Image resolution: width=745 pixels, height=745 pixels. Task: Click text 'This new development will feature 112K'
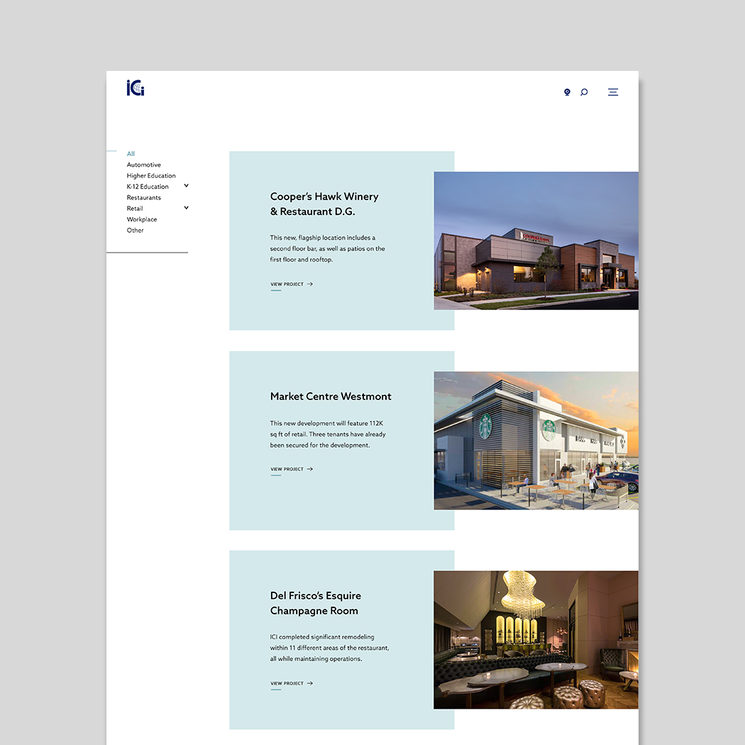(x=326, y=423)
